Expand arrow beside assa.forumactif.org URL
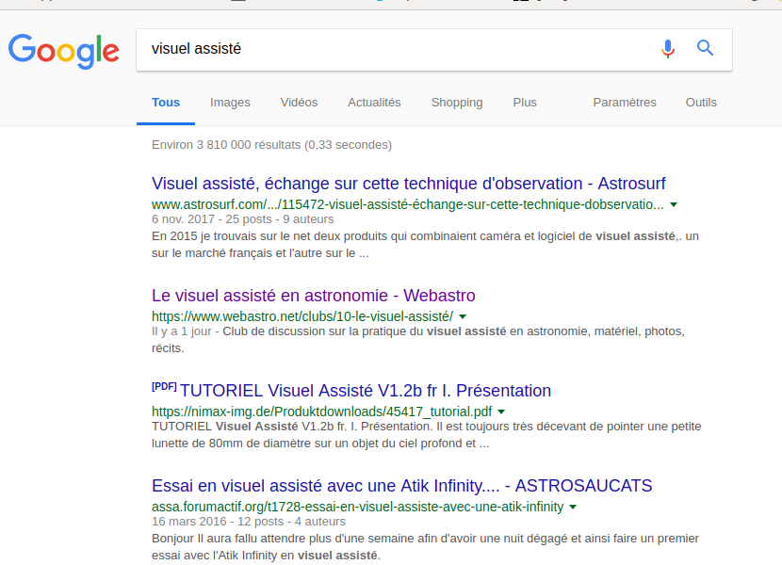Screen dimensions: 782x565 point(573,507)
